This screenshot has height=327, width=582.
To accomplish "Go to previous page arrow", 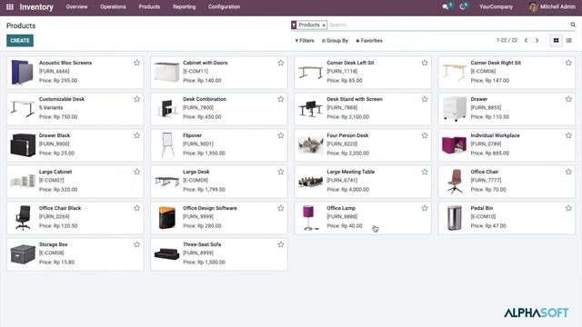I will click(526, 40).
